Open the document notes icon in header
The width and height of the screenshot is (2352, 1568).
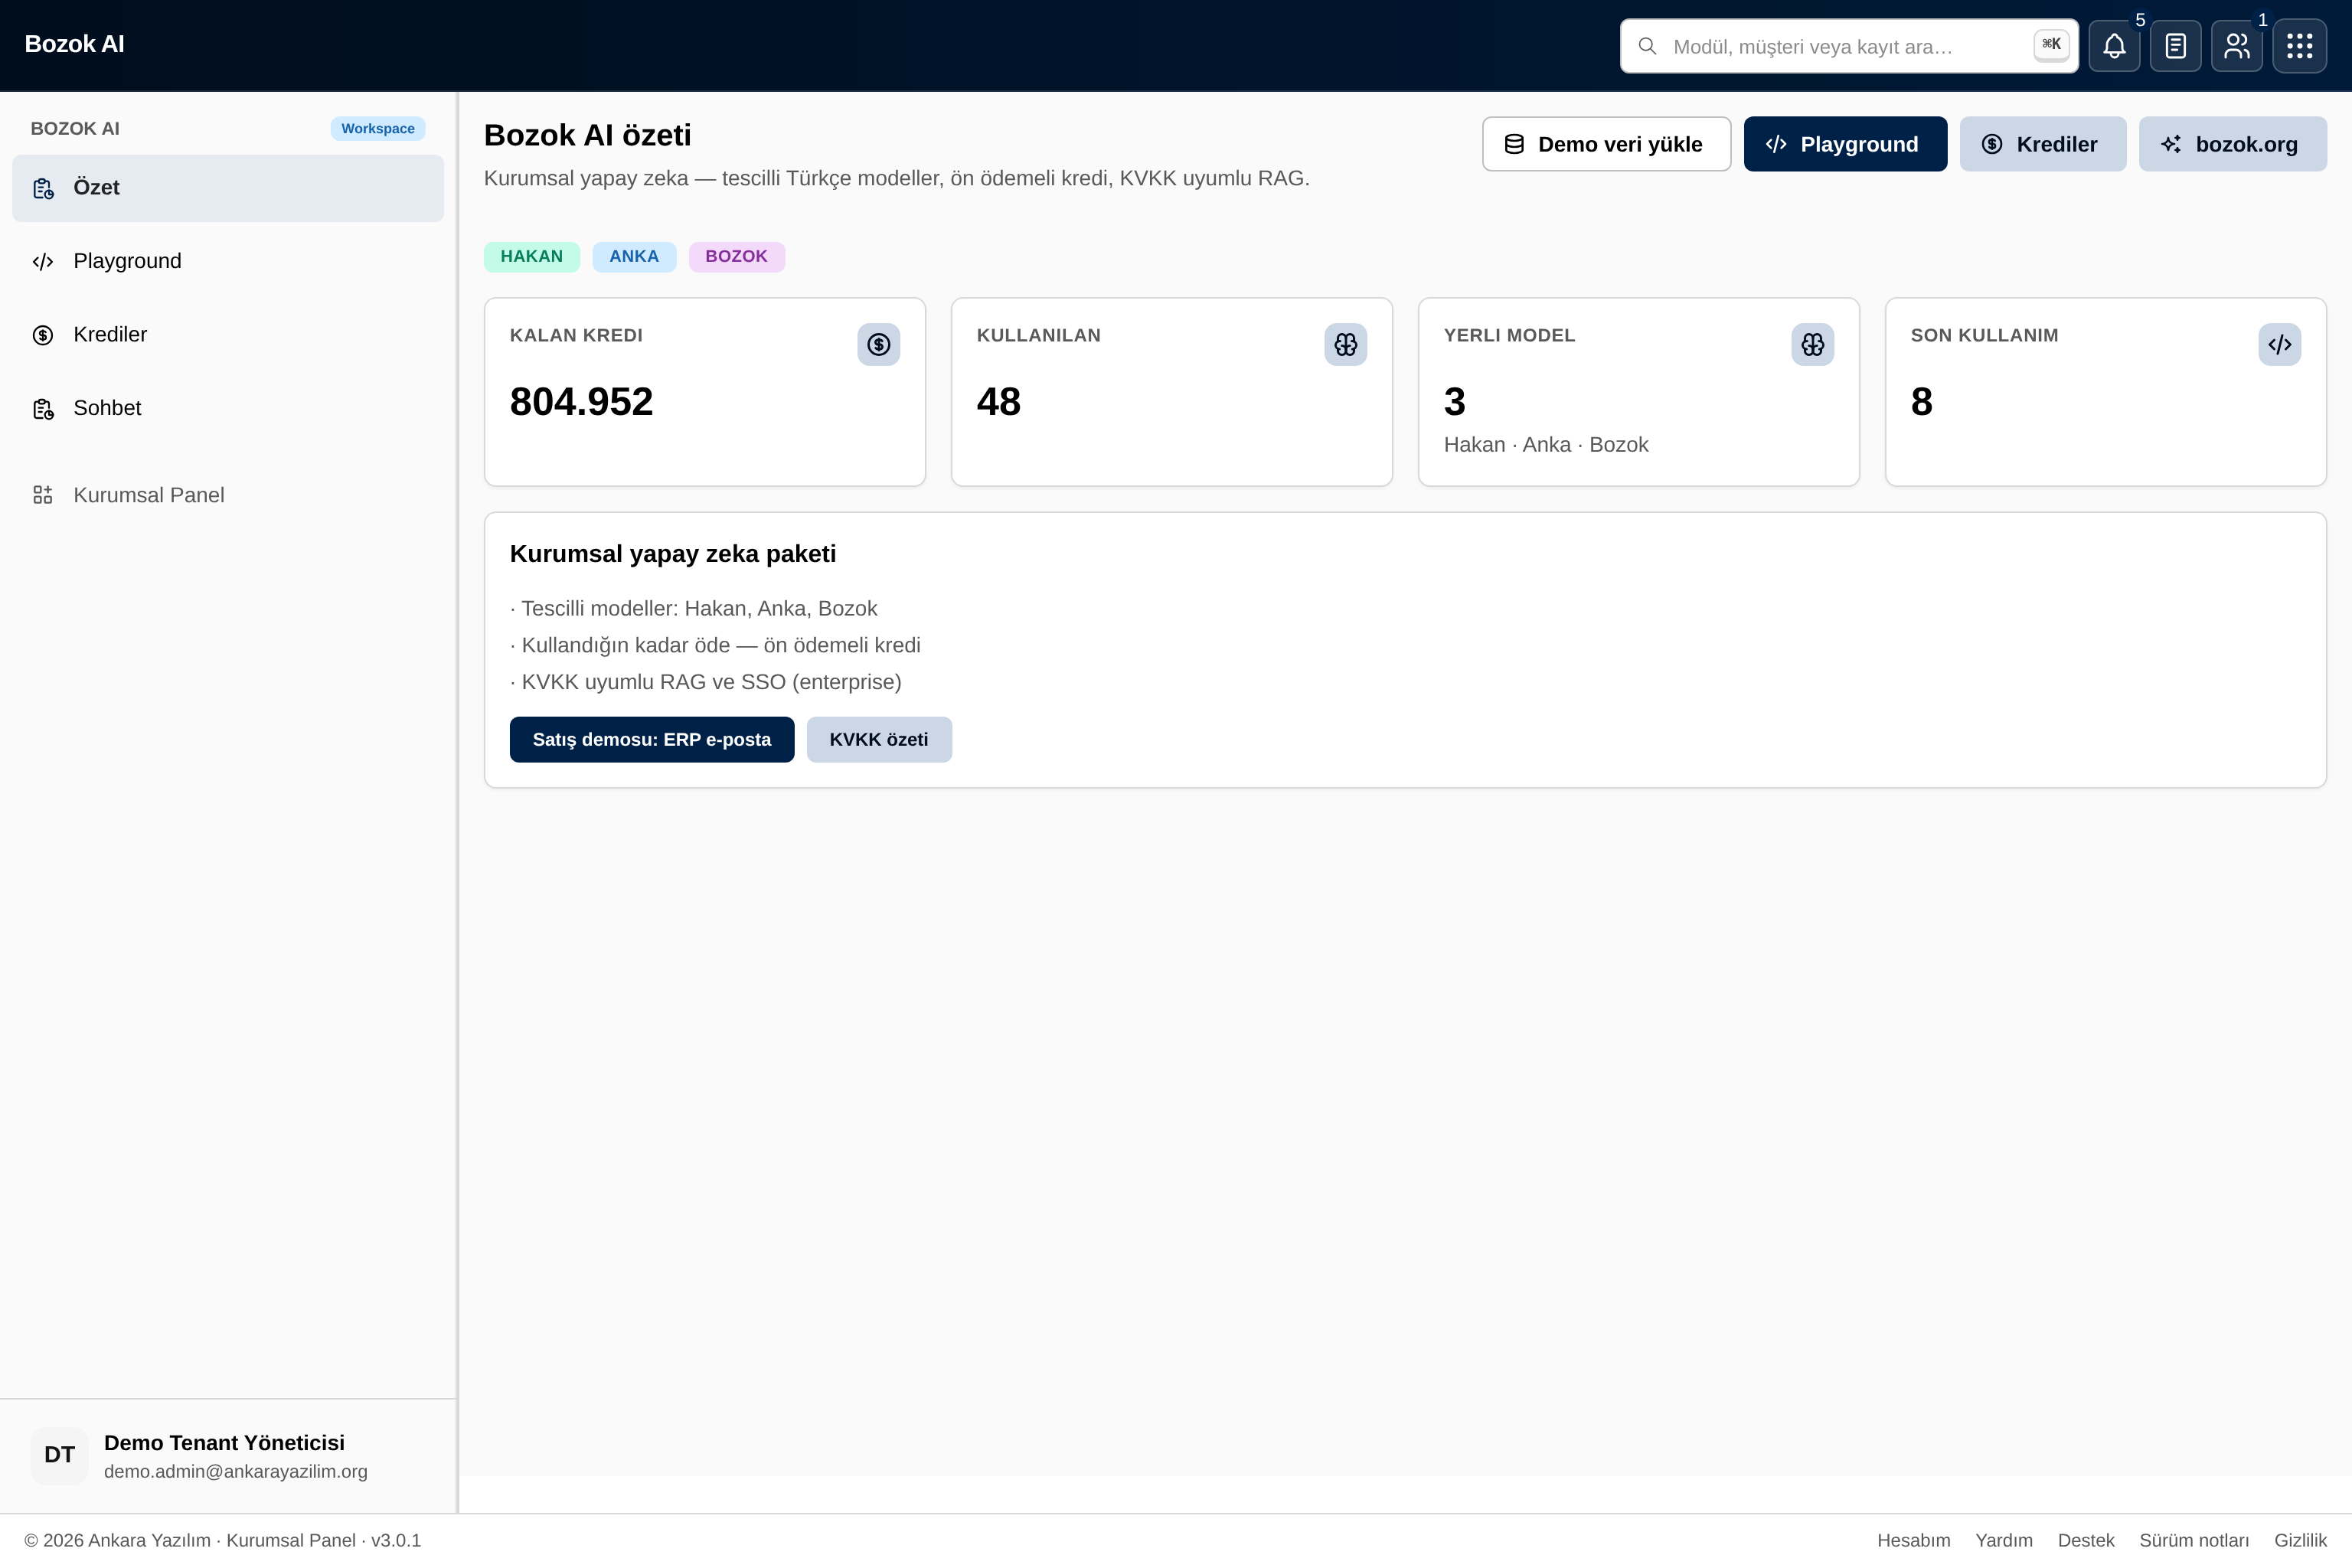(2176, 46)
